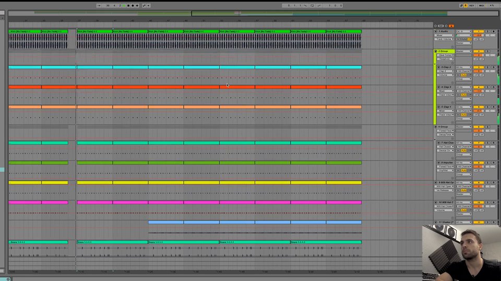The width and height of the screenshot is (501, 281).
Task: Toggle track activator 7 on Hat Clos
Action: (479, 143)
